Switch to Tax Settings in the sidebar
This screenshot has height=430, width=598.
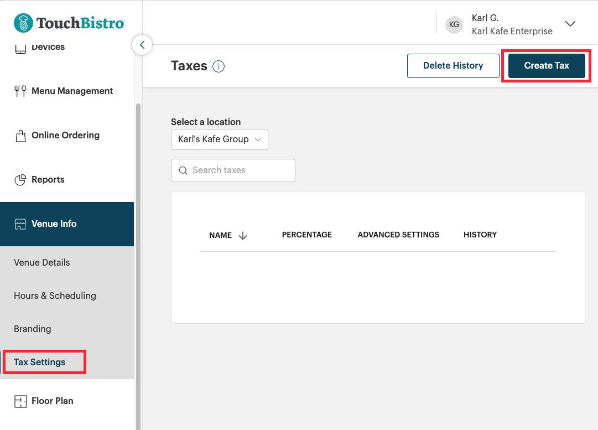click(x=39, y=362)
